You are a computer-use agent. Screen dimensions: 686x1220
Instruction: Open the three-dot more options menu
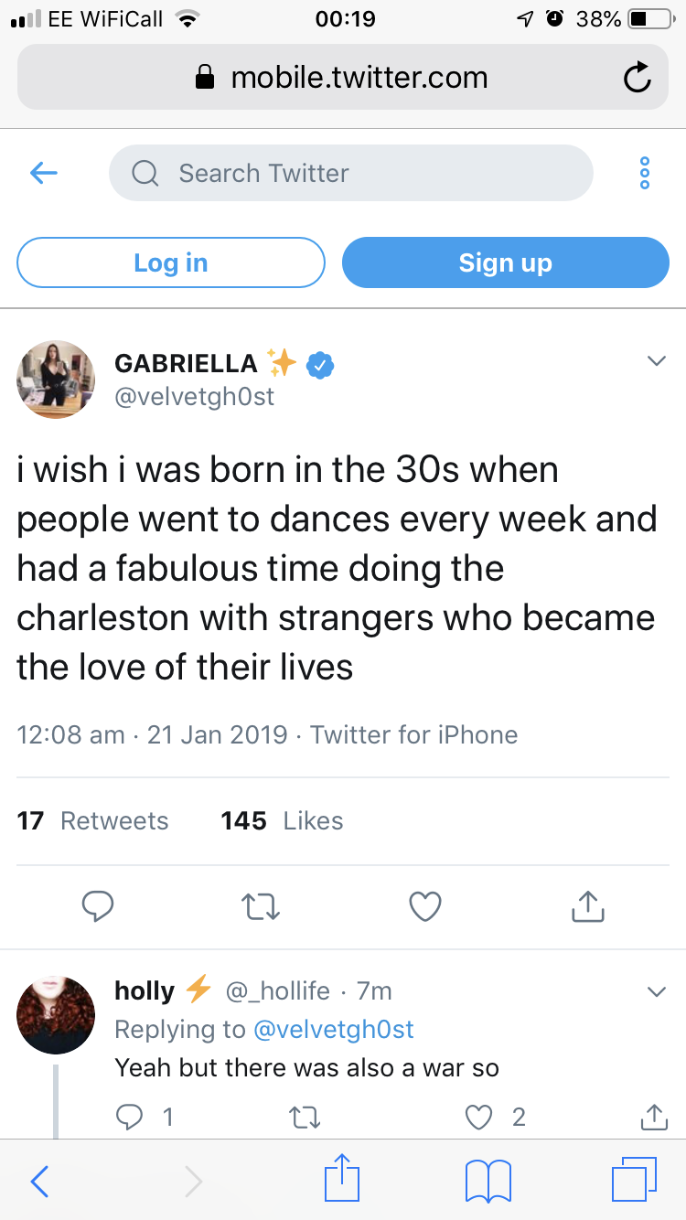tap(645, 173)
